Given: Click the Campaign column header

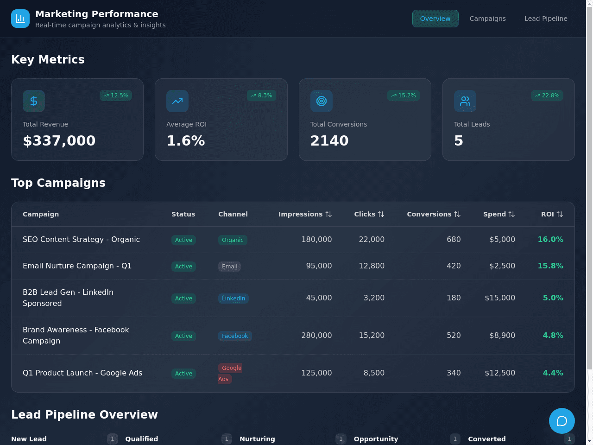Looking at the screenshot, I should (x=41, y=214).
